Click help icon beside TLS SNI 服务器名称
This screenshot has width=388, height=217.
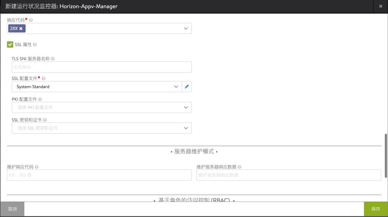[x=53, y=59]
